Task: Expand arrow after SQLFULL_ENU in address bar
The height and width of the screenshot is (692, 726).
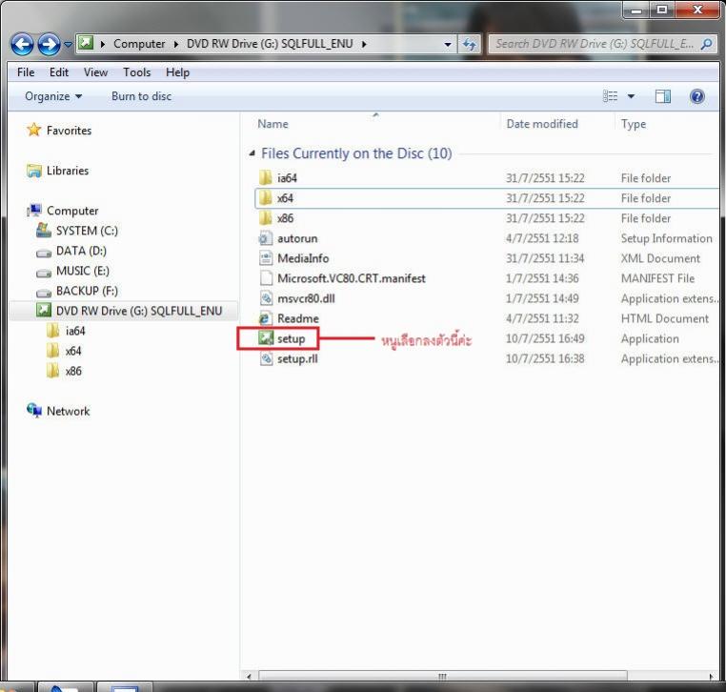Action: [364, 44]
